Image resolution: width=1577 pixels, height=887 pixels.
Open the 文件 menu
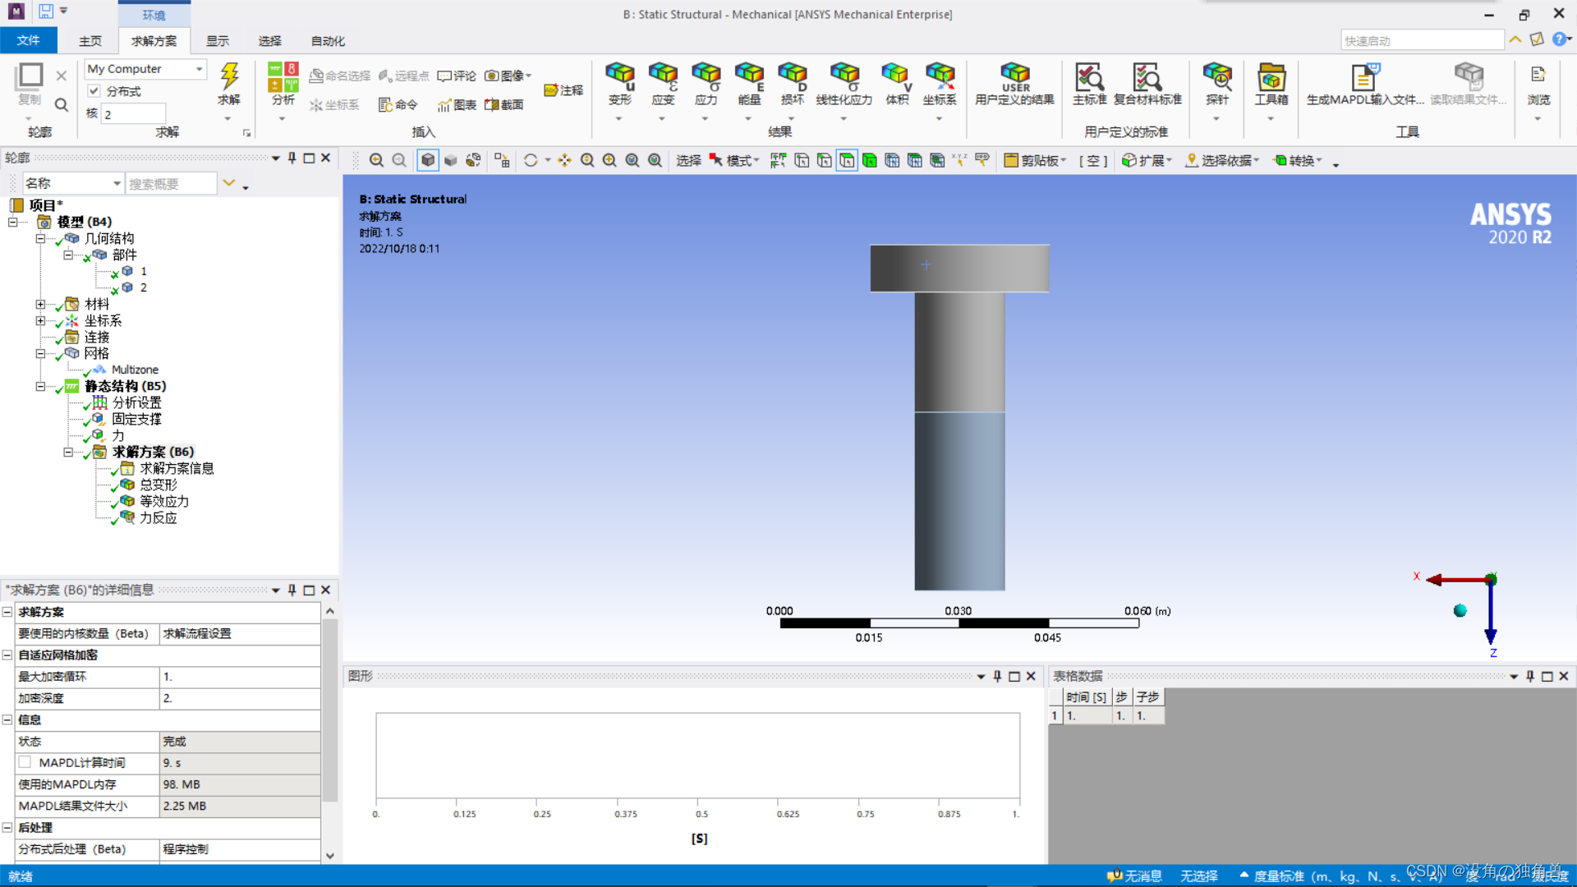(x=28, y=41)
